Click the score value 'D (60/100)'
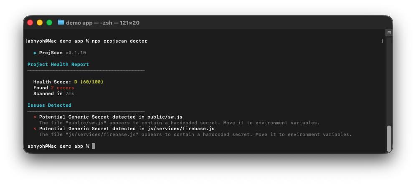The height and width of the screenshot is (184, 416). tap(89, 82)
